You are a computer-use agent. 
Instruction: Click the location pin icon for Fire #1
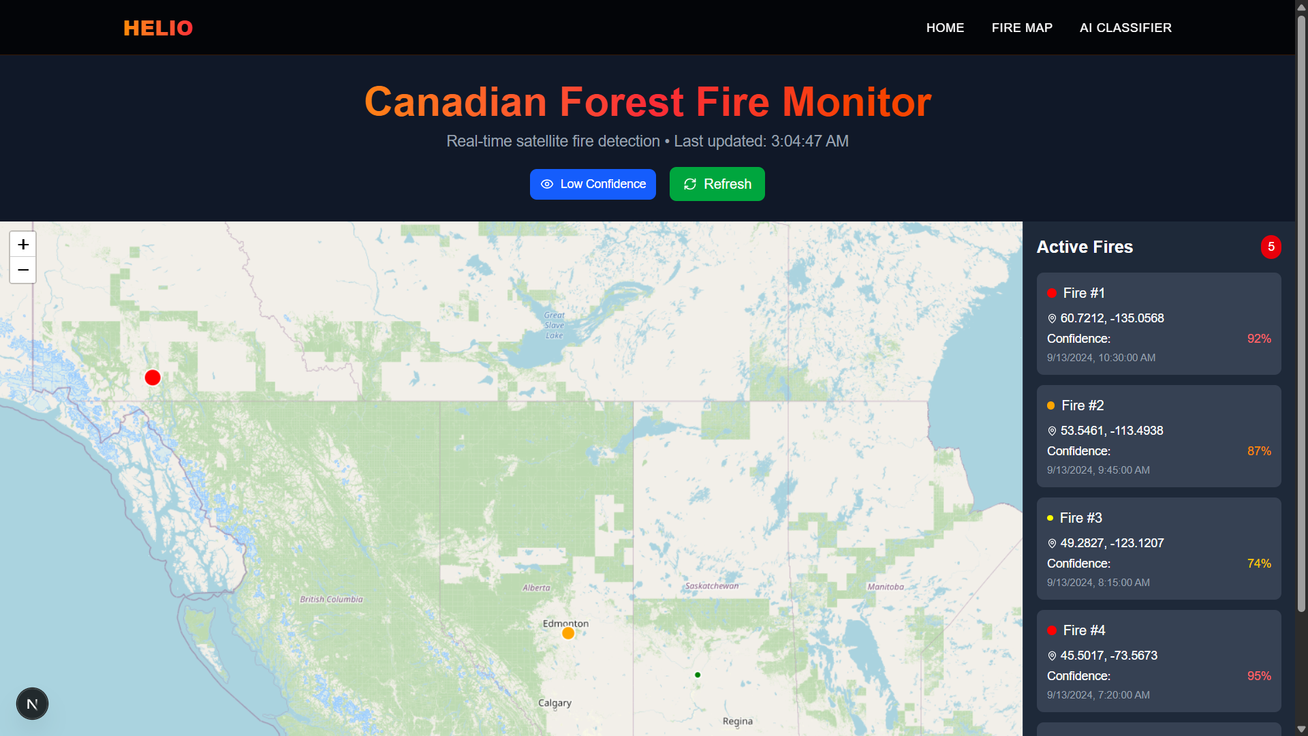(1052, 318)
